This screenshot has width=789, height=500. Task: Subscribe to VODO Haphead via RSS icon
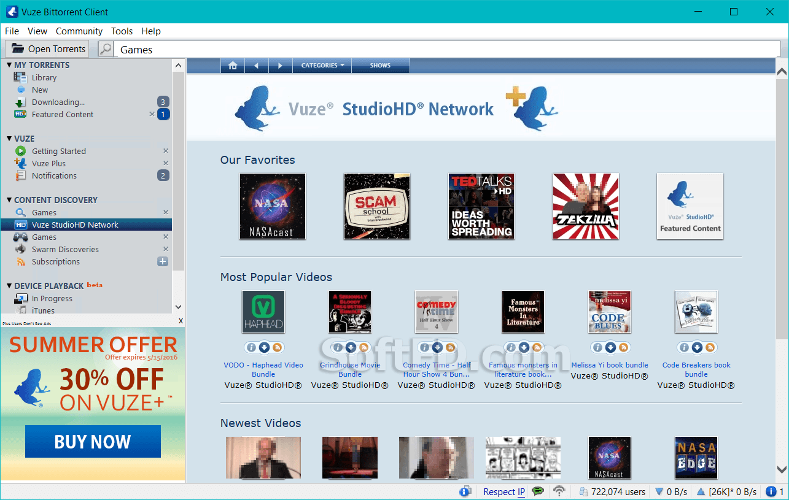click(x=278, y=347)
